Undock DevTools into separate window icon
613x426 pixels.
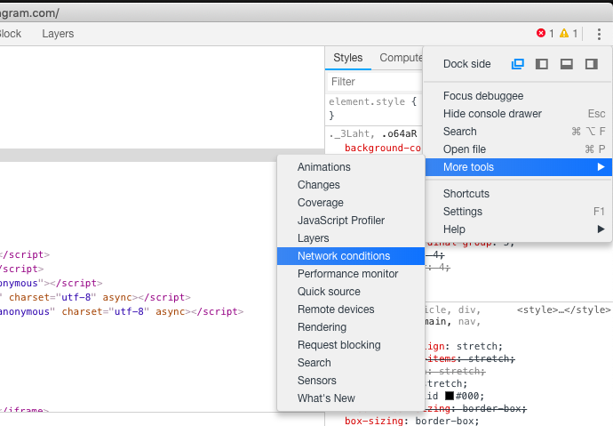pyautogui.click(x=518, y=64)
